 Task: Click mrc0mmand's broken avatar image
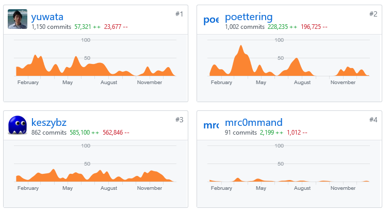212,125
